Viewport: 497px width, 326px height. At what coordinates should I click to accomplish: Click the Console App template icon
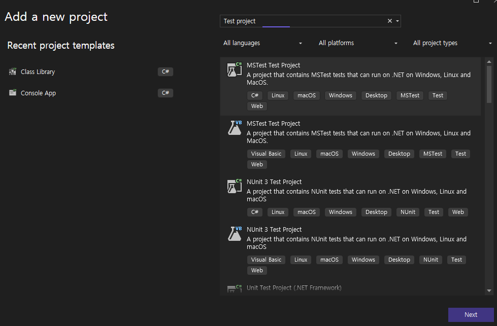[13, 93]
